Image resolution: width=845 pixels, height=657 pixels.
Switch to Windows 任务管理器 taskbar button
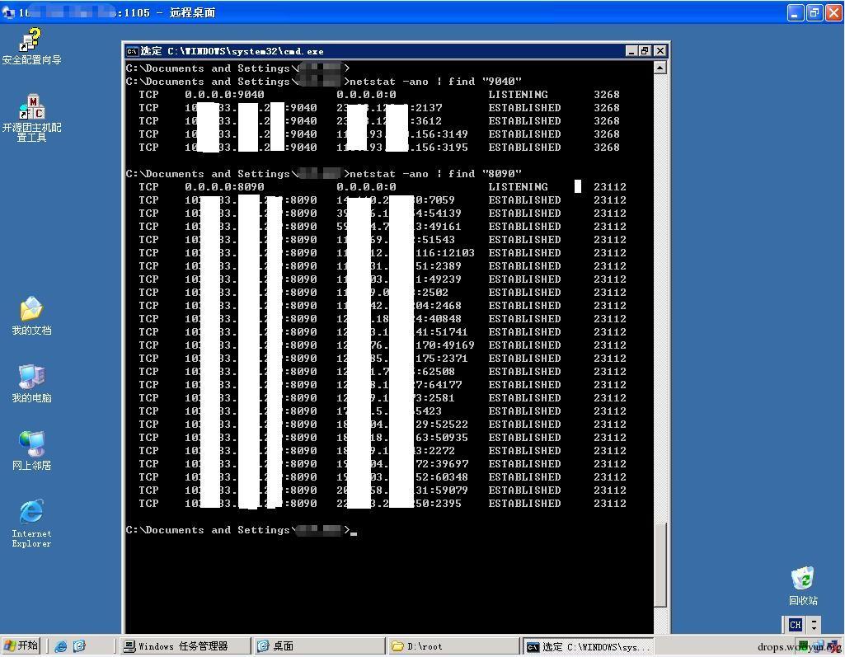(185, 646)
